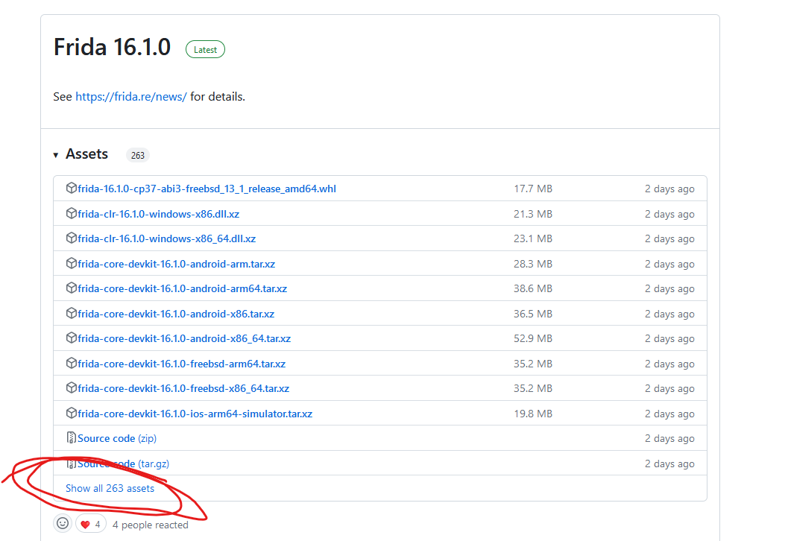The height and width of the screenshot is (541, 788).
Task: Open the smiley emoji reaction picker
Action: (x=63, y=524)
